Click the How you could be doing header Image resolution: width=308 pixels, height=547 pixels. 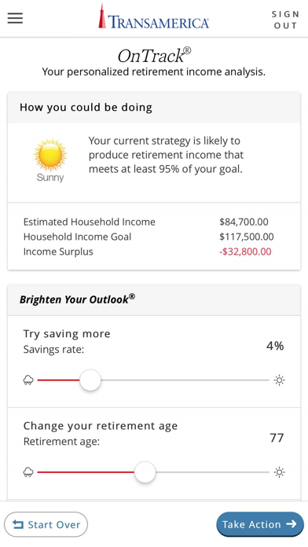(154, 108)
